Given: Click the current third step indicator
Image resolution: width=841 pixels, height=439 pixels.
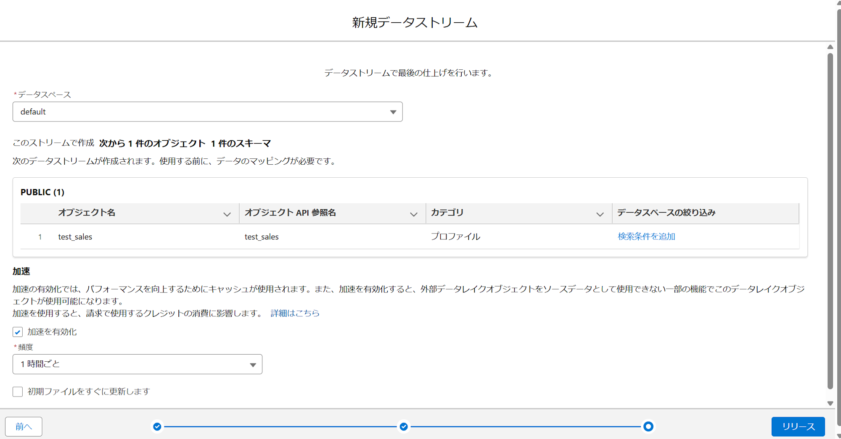Looking at the screenshot, I should 648,427.
